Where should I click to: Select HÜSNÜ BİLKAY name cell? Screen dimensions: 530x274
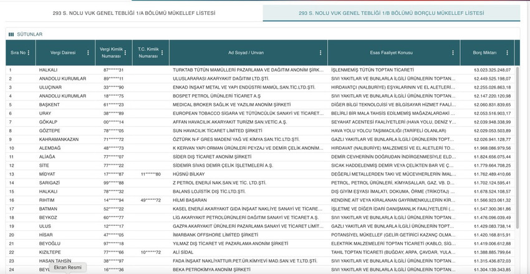[188, 174]
